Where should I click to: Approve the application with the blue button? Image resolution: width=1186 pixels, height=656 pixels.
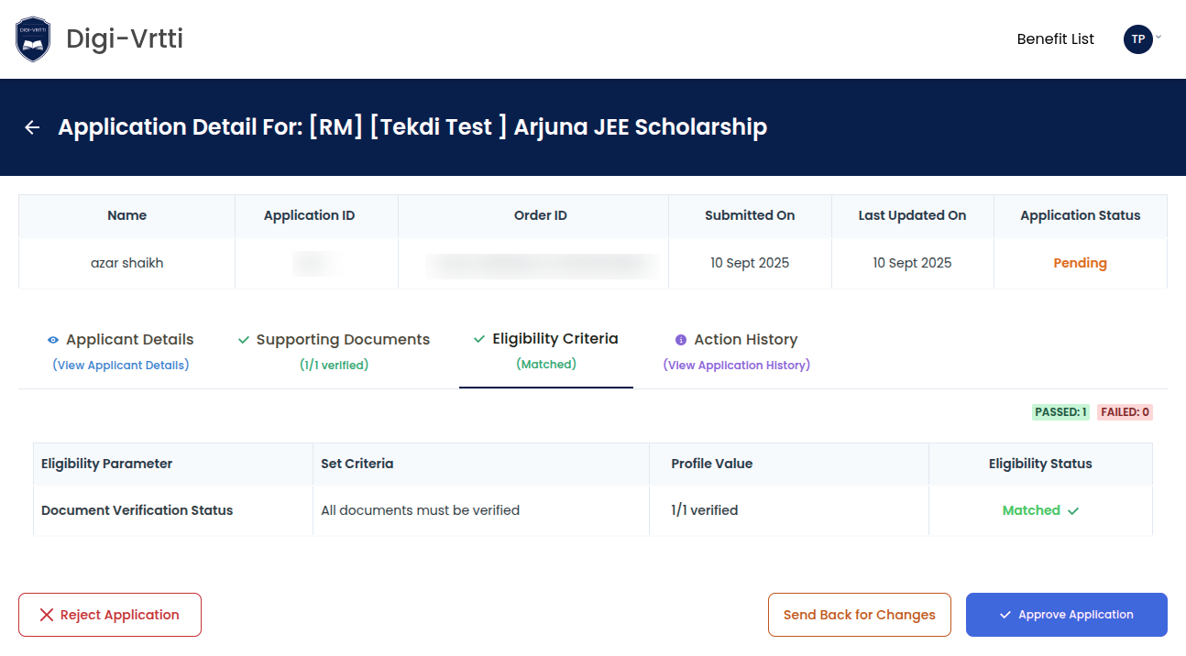click(1067, 615)
